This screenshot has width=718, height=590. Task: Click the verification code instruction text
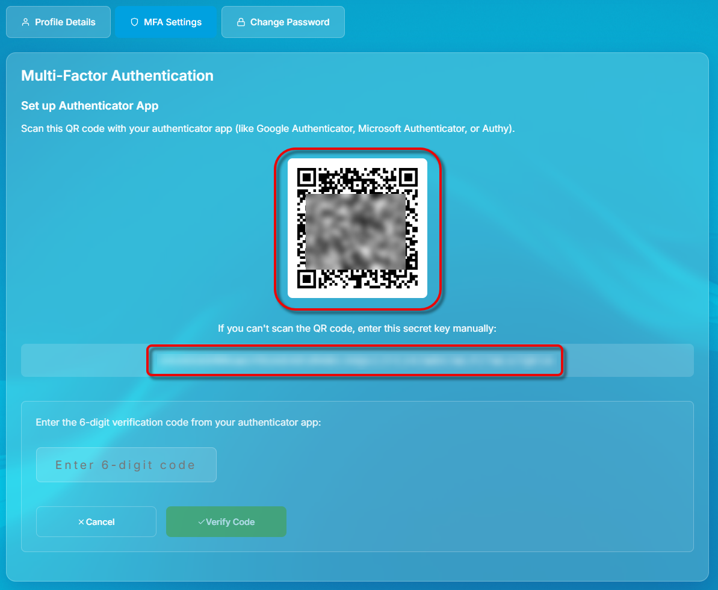(x=178, y=422)
